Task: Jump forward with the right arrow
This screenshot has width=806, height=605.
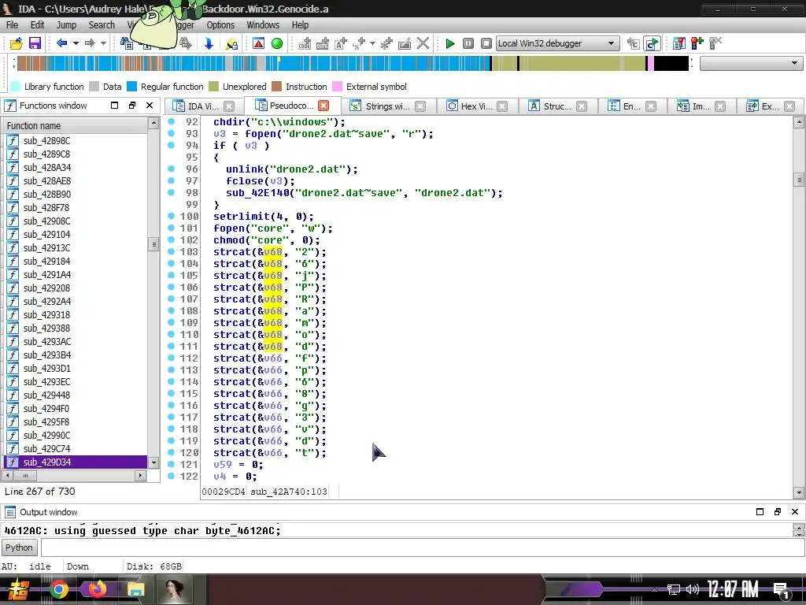Action: pyautogui.click(x=90, y=43)
